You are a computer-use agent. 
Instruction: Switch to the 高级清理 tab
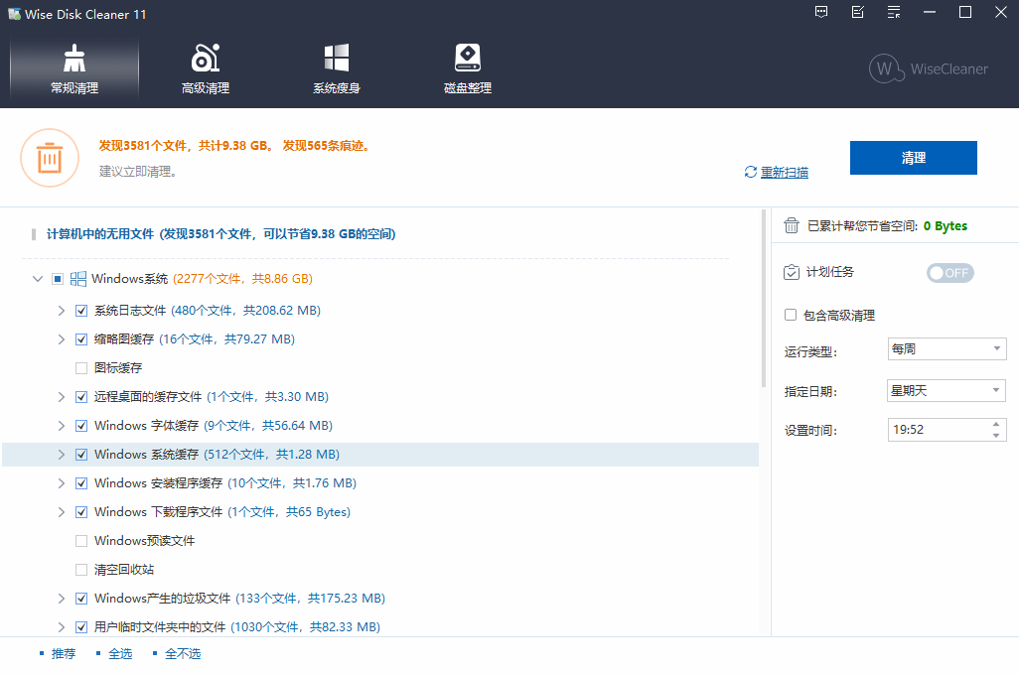[x=206, y=86]
